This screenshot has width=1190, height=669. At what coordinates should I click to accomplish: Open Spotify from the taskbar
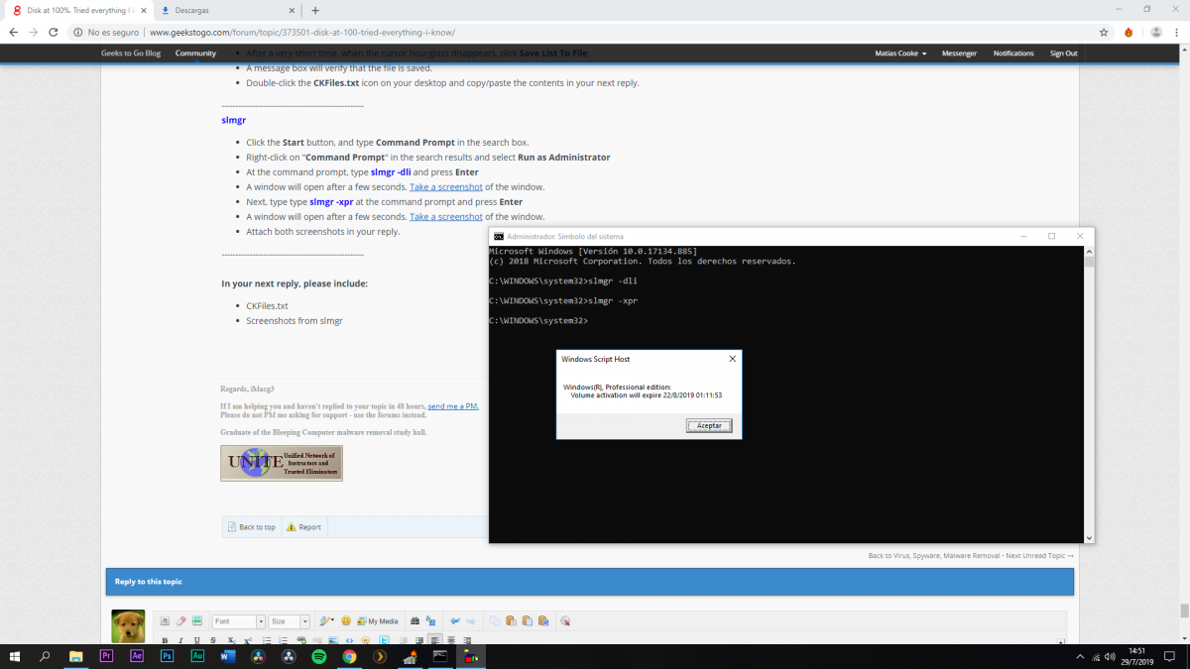tap(318, 656)
